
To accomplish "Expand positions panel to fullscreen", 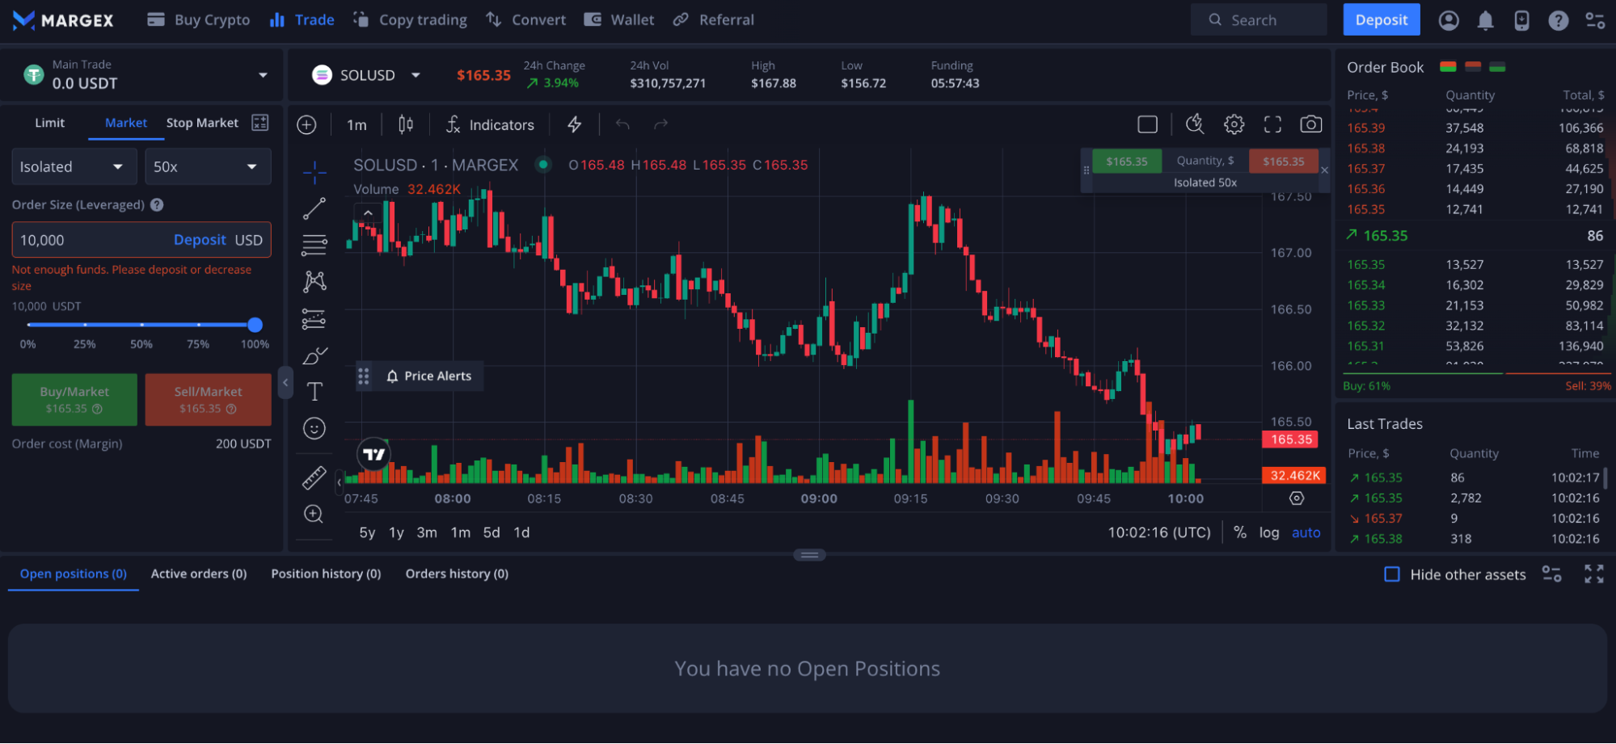I will coord(1594,574).
